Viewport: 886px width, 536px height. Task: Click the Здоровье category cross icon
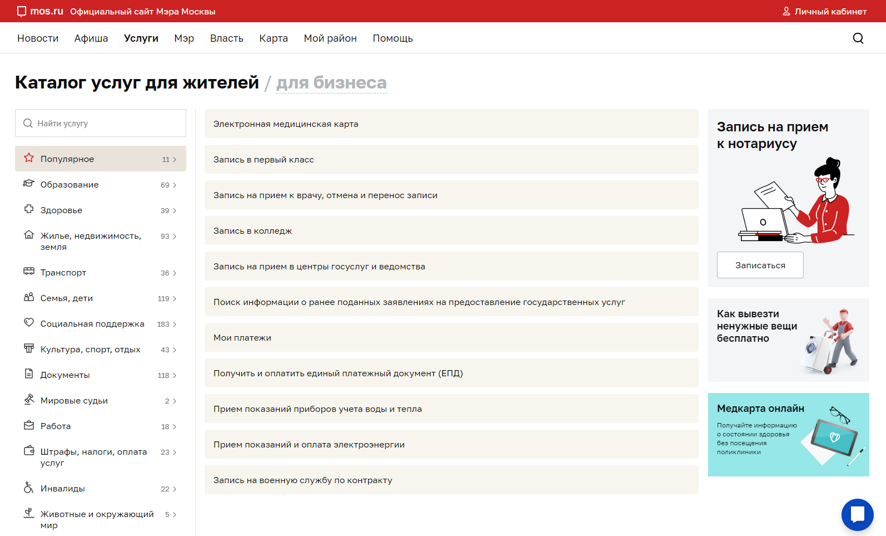(x=29, y=209)
